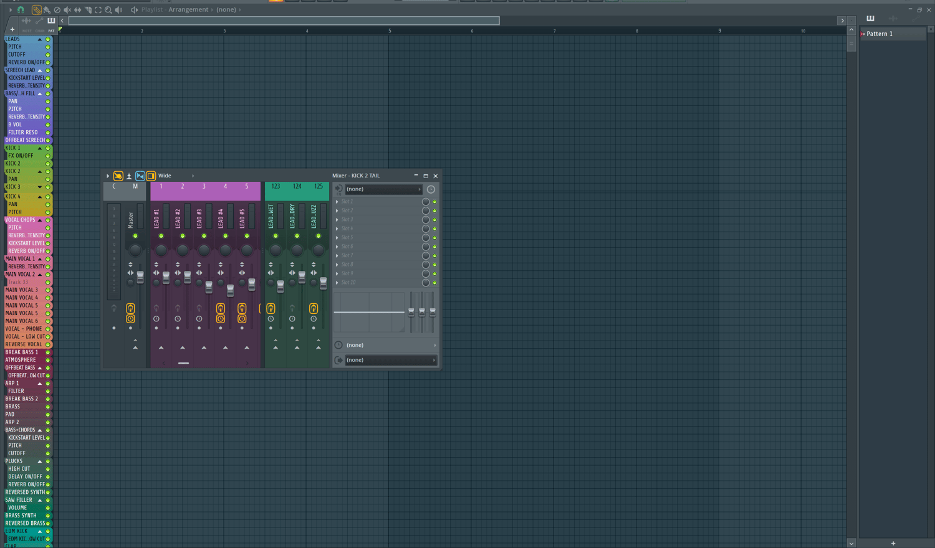Select the Slip tool in Playlist toolbar
Image resolution: width=935 pixels, height=548 pixels.
tap(77, 10)
